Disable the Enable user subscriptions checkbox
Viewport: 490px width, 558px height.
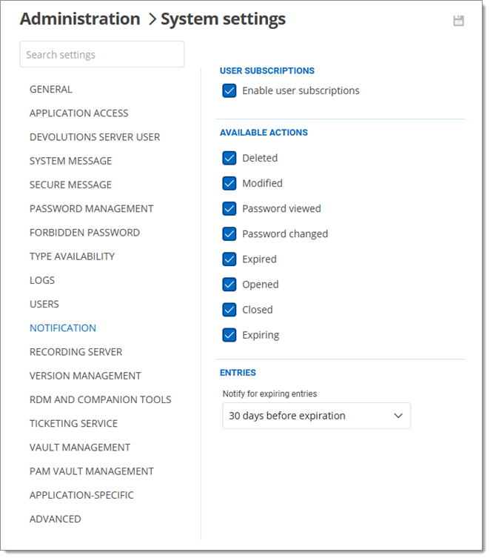[x=229, y=91]
